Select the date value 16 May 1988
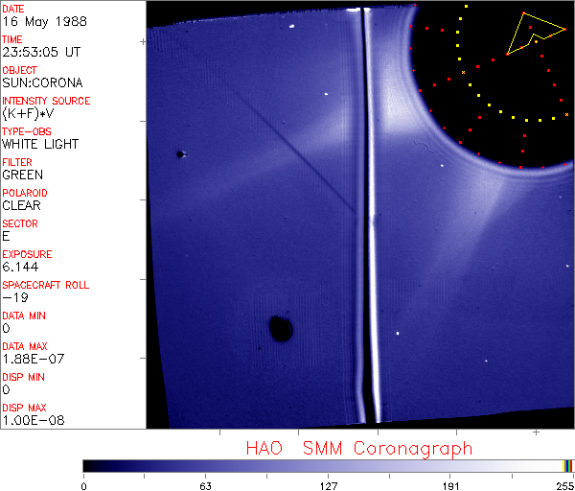 tap(45, 21)
